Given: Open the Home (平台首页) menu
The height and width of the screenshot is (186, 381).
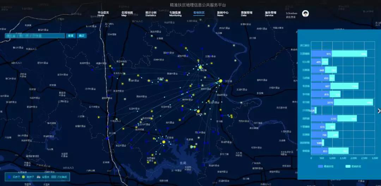Looking at the screenshot, I should (103, 14).
